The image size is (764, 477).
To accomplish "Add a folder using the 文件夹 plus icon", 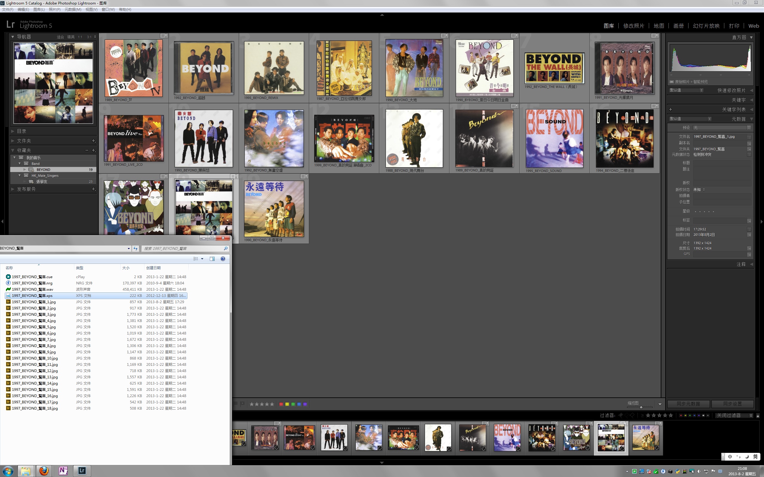I will tap(93, 141).
